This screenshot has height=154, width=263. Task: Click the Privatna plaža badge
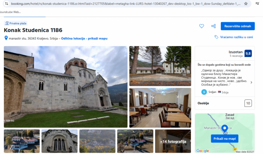[x=16, y=23]
